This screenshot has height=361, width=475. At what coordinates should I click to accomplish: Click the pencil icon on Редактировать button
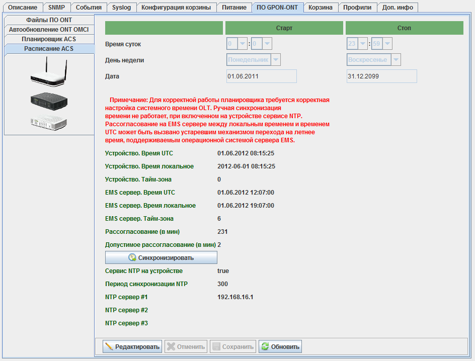point(109,346)
